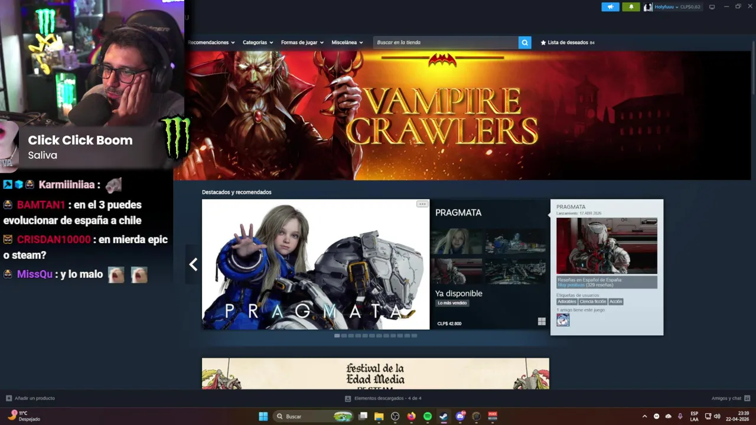This screenshot has width=756, height=425.
Task: Click Pragmata hover panel screenshot image
Action: coord(607,246)
